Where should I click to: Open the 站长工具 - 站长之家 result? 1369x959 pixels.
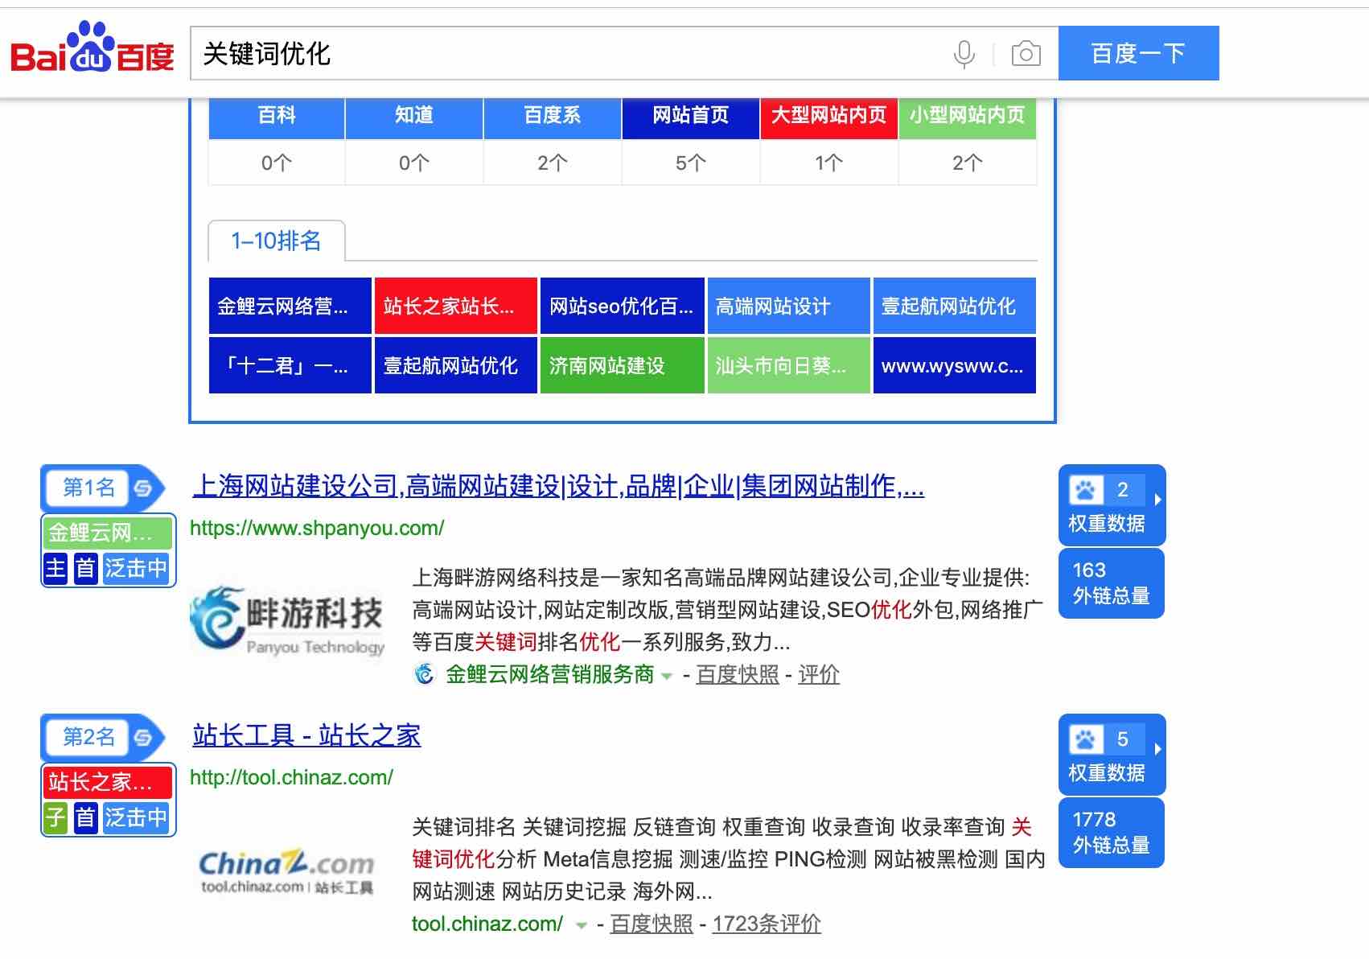(x=306, y=735)
